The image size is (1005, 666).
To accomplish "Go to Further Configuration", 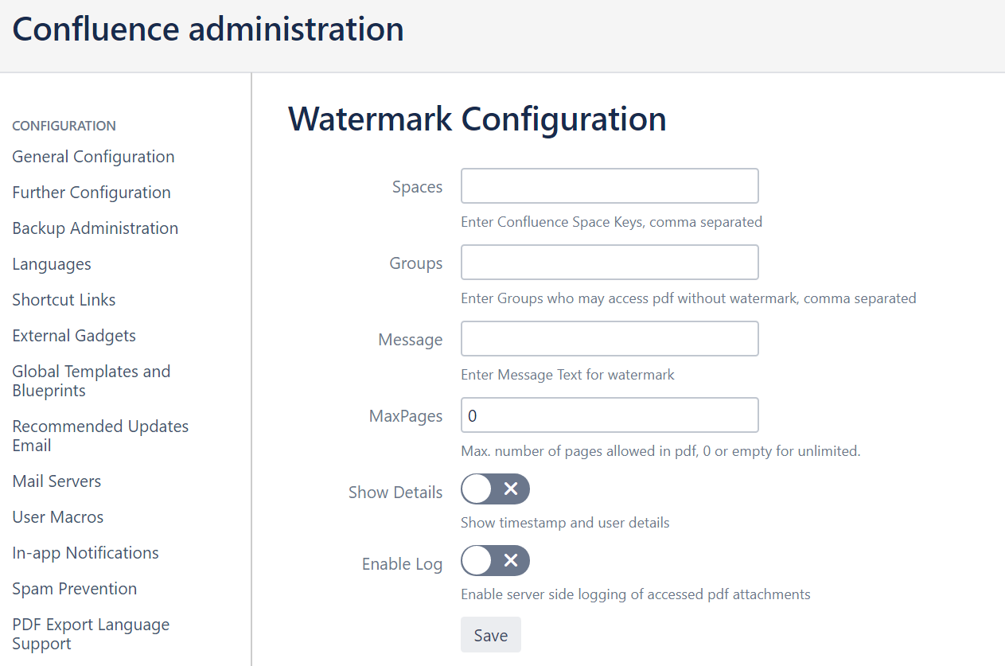I will 92,193.
